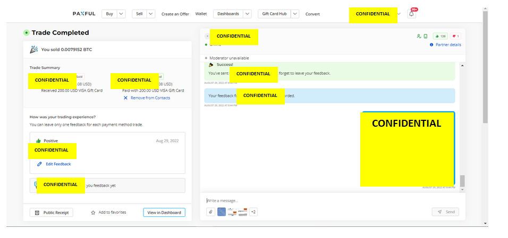The height and width of the screenshot is (238, 508).
Task: Add this trade to favorites
Action: [108, 213]
